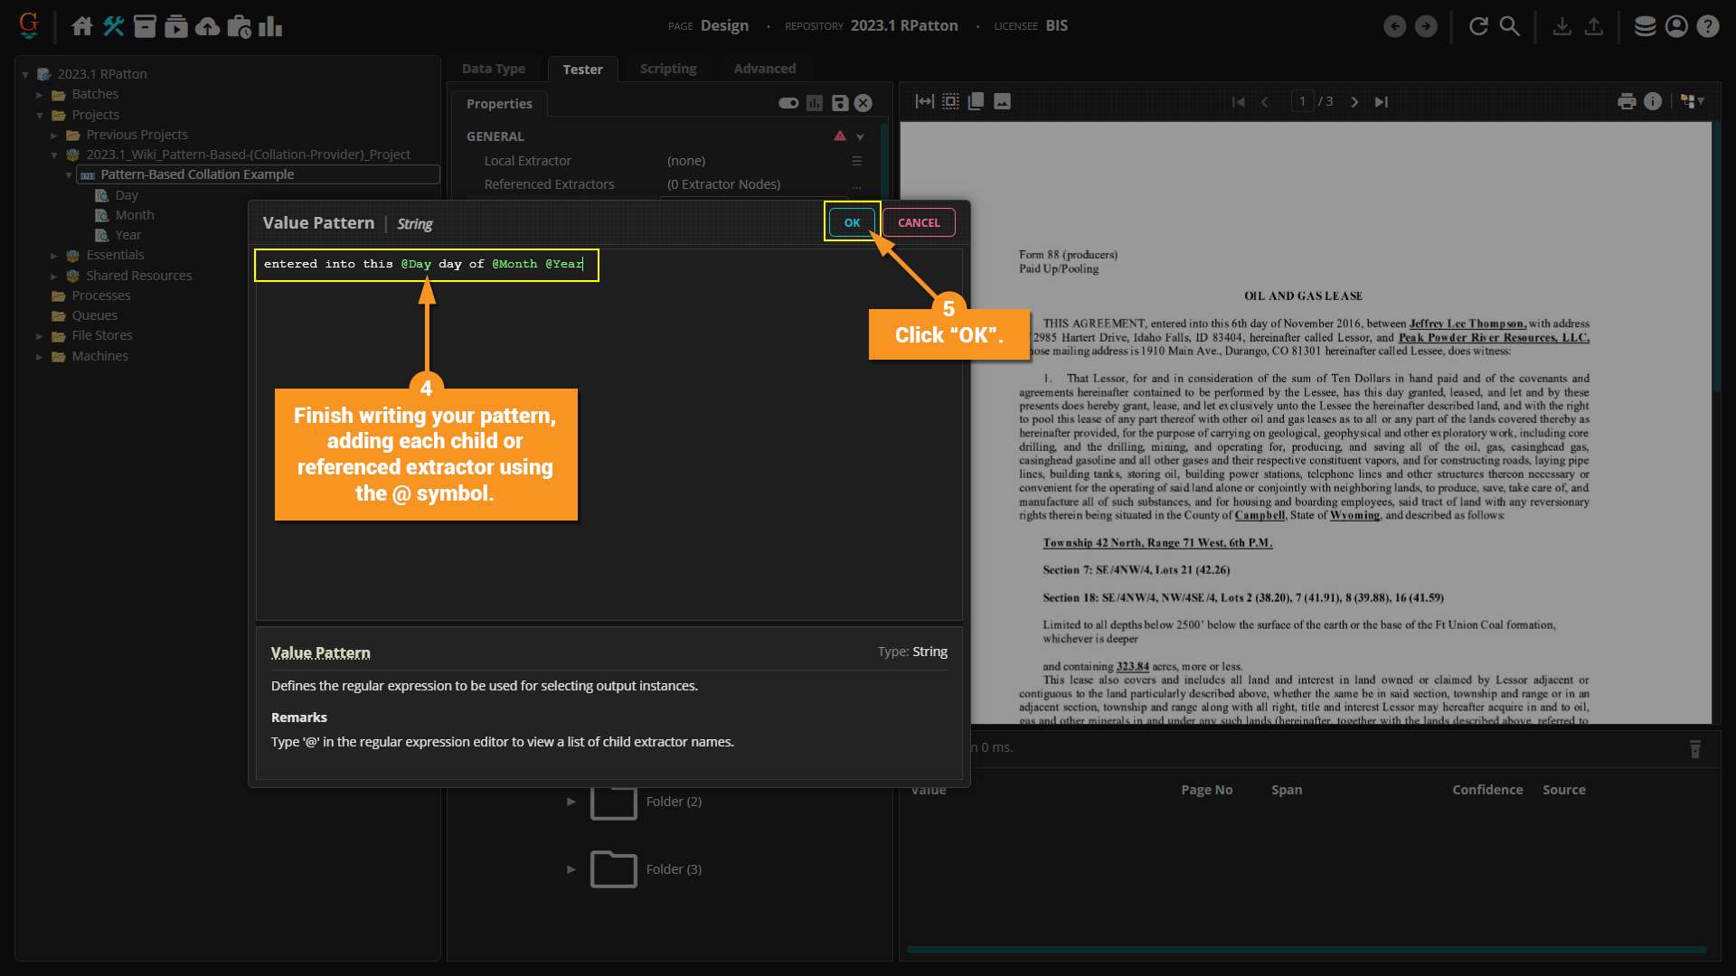This screenshot has height=976, width=1736.
Task: Switch to the Data Type tab
Action: (x=494, y=69)
